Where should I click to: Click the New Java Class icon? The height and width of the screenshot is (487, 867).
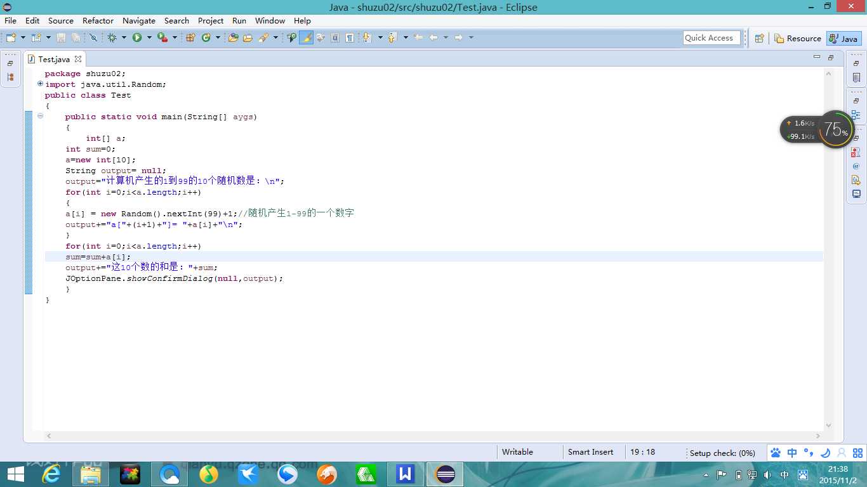pos(206,37)
